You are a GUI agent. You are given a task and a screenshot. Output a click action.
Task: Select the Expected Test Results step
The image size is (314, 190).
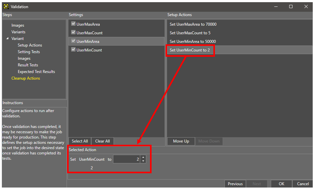point(36,72)
